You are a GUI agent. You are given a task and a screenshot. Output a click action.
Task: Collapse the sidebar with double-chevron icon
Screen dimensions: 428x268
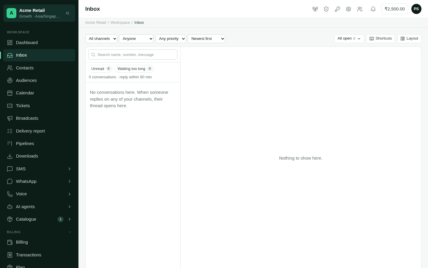coord(67,13)
